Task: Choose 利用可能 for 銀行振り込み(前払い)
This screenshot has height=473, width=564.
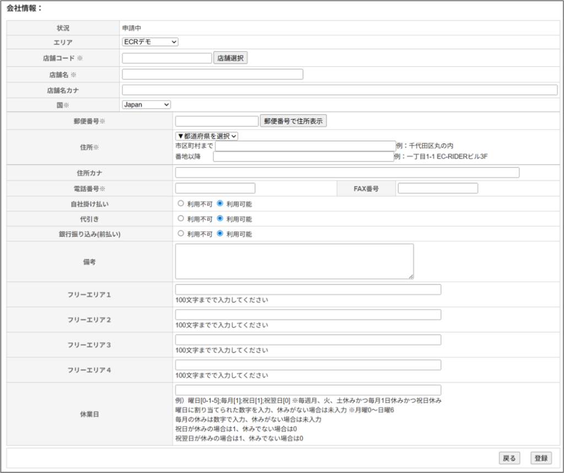Action: click(x=220, y=234)
